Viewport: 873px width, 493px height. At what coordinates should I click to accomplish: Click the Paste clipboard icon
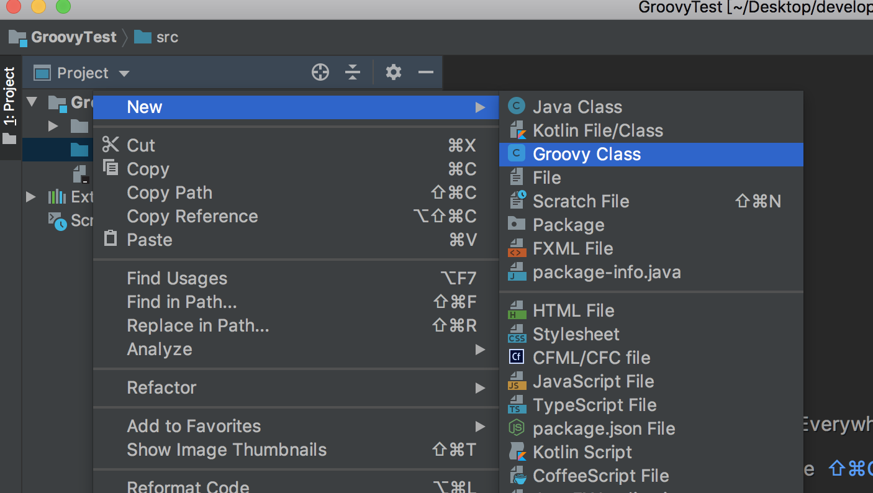111,239
